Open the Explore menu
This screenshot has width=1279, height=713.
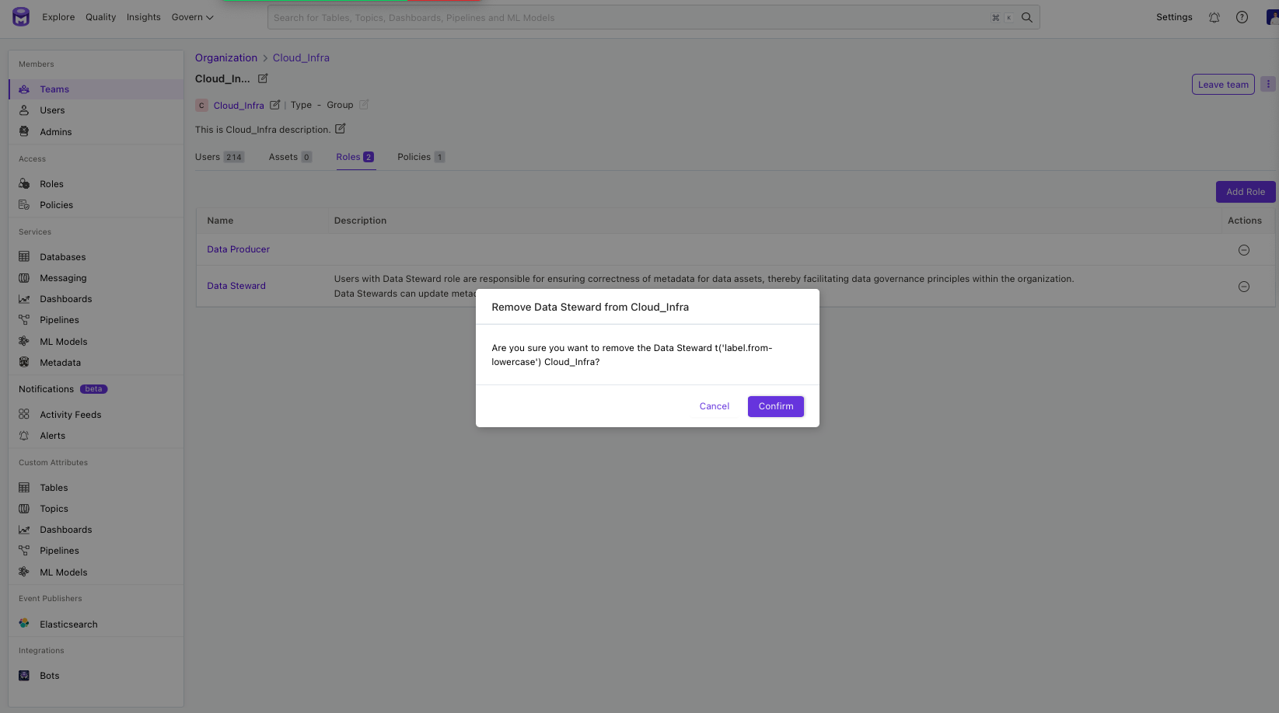coord(58,17)
